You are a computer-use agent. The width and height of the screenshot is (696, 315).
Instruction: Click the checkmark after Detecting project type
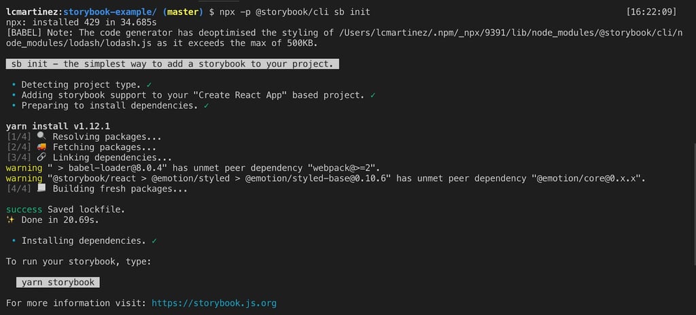click(149, 84)
